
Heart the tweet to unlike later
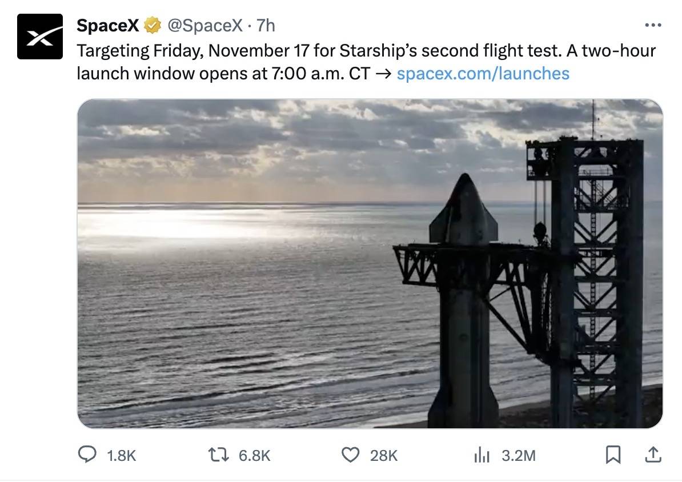(x=351, y=455)
